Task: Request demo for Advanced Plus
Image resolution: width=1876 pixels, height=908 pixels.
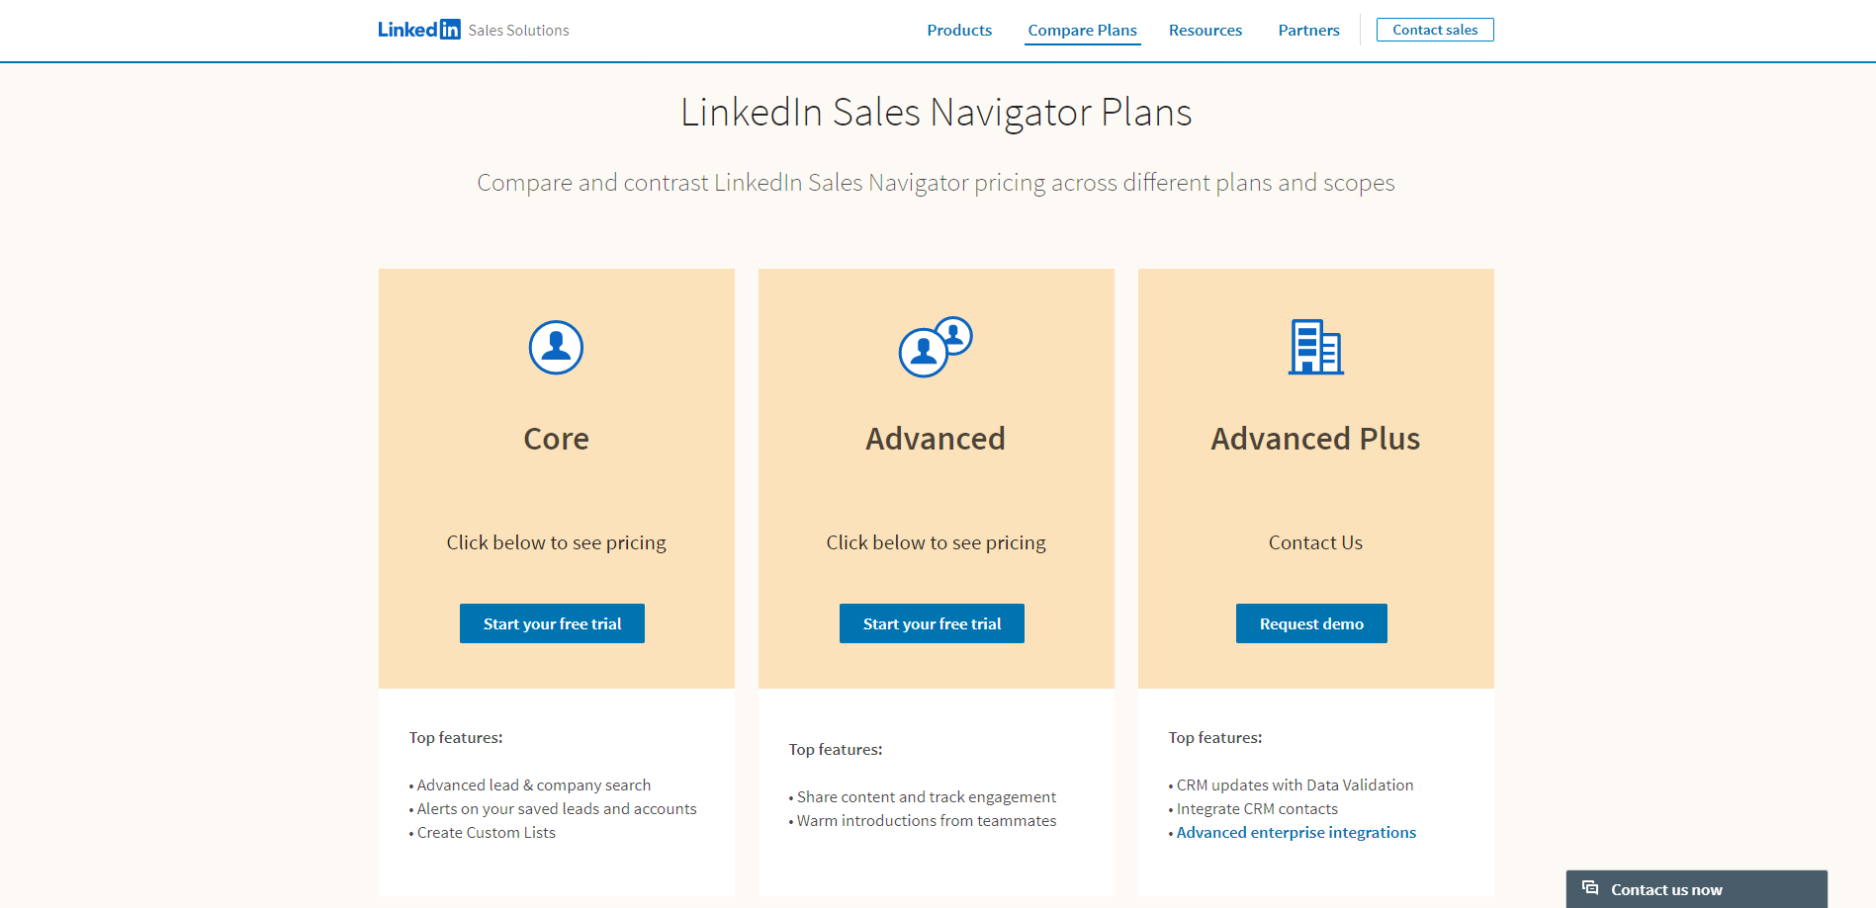Action: coord(1310,623)
